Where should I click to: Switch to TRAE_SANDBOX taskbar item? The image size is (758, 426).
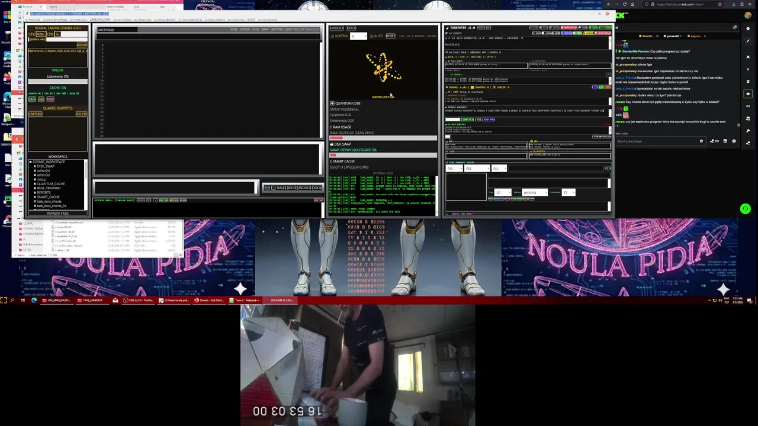coord(92,300)
